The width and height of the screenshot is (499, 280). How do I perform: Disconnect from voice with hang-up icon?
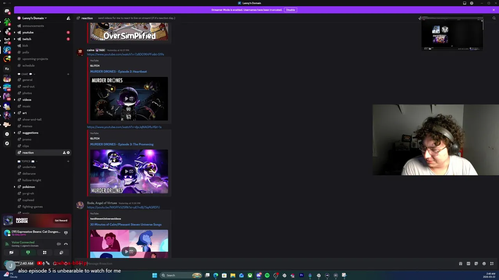[x=66, y=244]
